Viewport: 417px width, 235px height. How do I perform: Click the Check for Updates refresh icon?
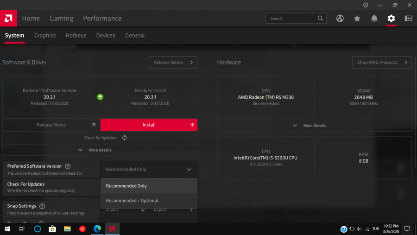point(125,138)
